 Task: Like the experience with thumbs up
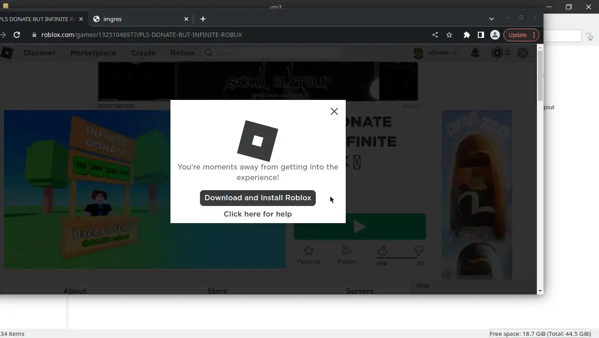pyautogui.click(x=382, y=251)
